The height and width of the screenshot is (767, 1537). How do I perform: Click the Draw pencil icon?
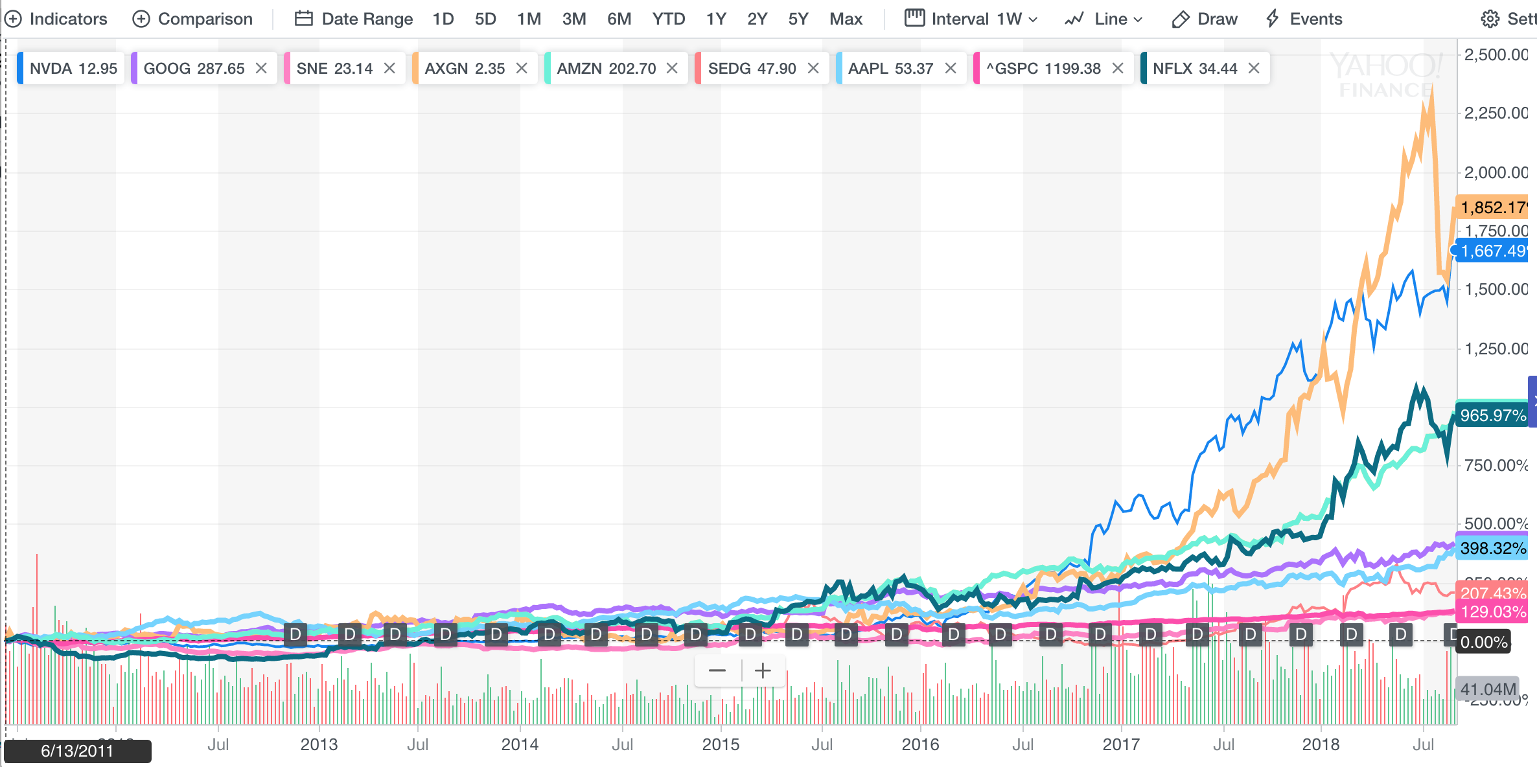(1181, 19)
